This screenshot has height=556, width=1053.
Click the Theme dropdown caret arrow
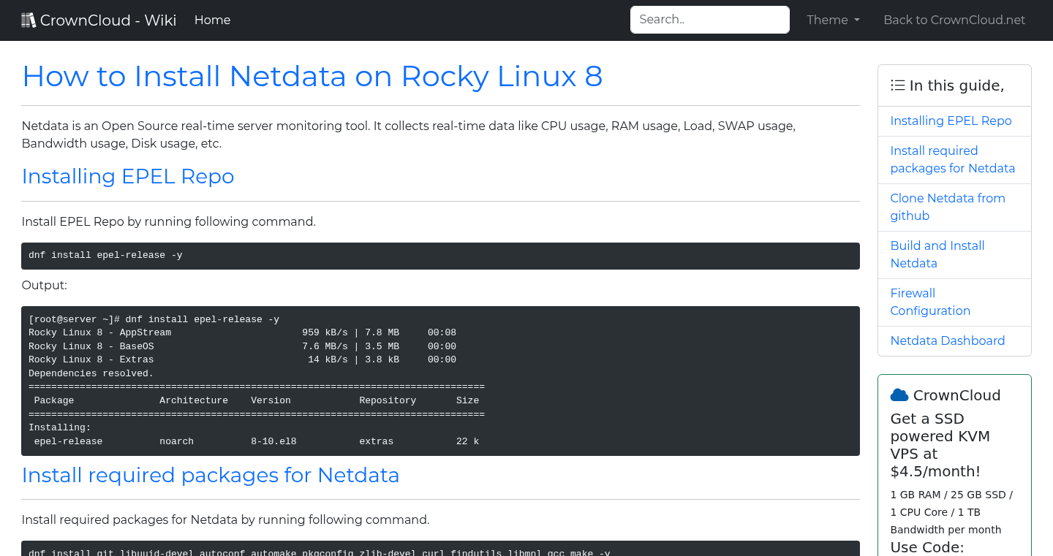(857, 20)
